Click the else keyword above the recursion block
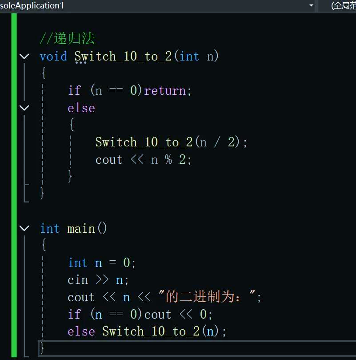356x360 pixels. click(81, 108)
